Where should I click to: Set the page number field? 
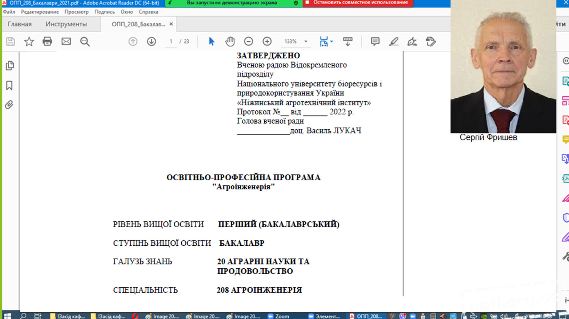coord(171,41)
